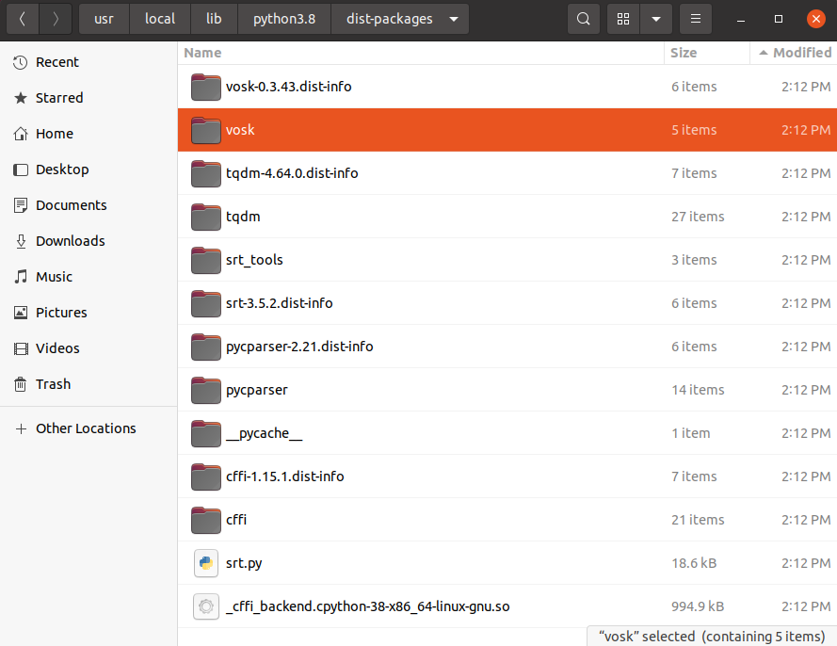Select the Starred sidebar entry
Screen dimensions: 837x646
56,97
